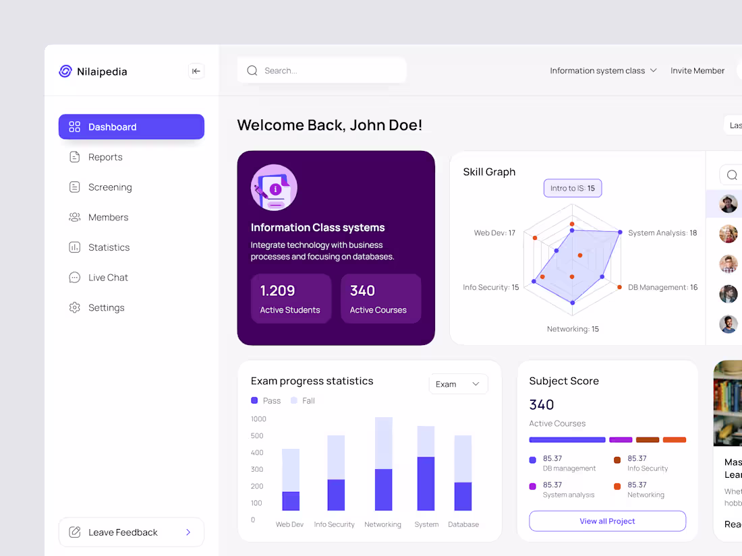Screen dimensions: 742x556
Task: Select the top member avatar thumbnail
Action: tap(729, 204)
